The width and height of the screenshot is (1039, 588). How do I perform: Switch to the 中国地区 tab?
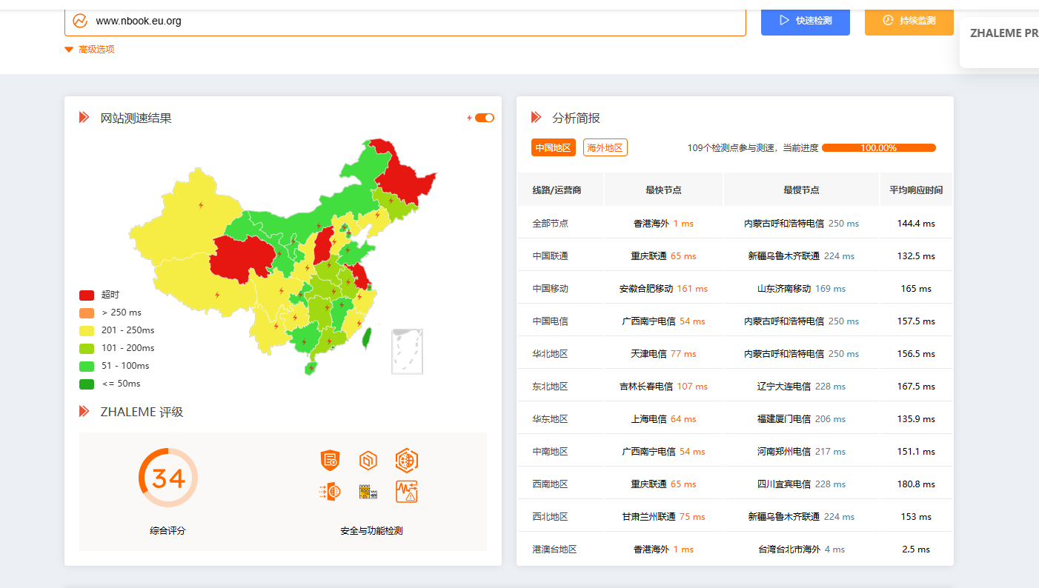pos(554,147)
